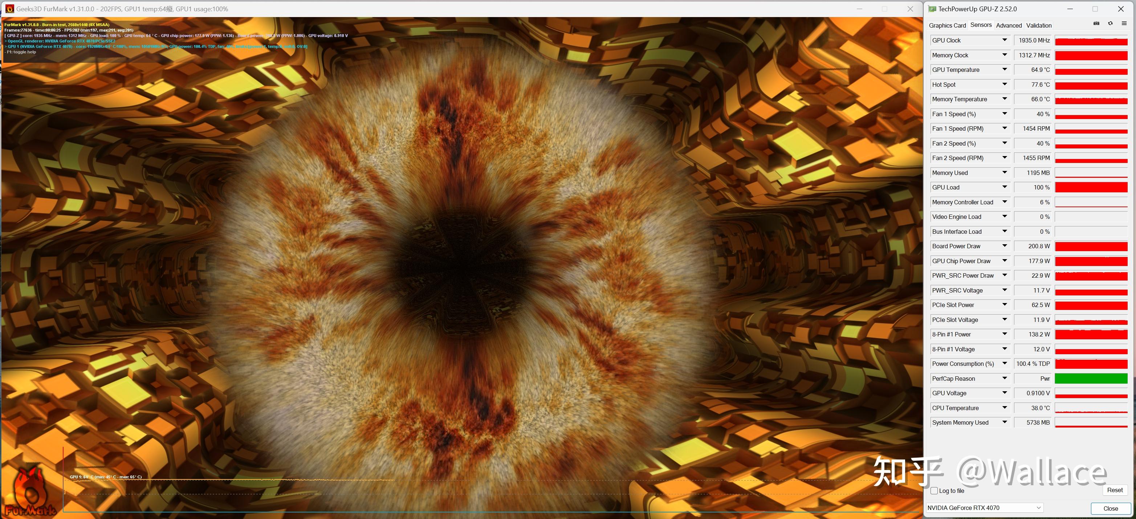
Task: Click the green PerfCap Reason bar
Action: (x=1091, y=378)
